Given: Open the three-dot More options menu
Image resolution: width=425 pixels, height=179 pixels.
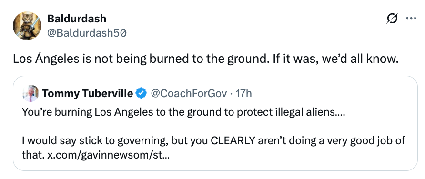Looking at the screenshot, I should click(x=411, y=19).
